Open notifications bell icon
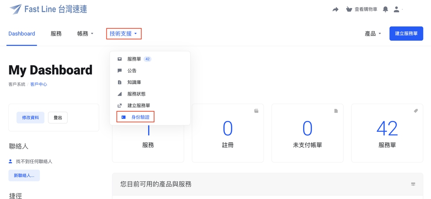 (386, 9)
